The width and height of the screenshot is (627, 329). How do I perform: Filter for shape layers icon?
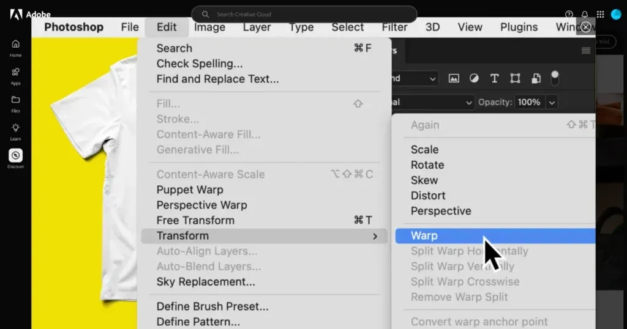click(x=515, y=78)
